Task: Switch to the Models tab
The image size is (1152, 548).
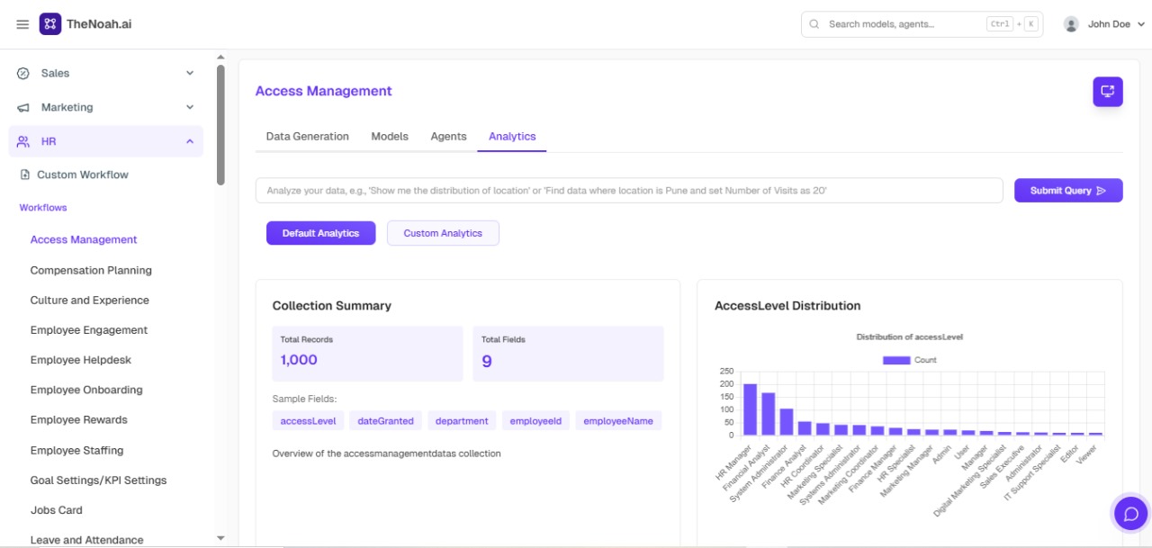Action: coord(390,136)
